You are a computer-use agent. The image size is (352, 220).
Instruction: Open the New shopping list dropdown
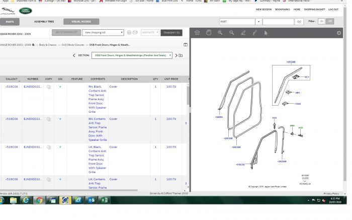pos(103,33)
